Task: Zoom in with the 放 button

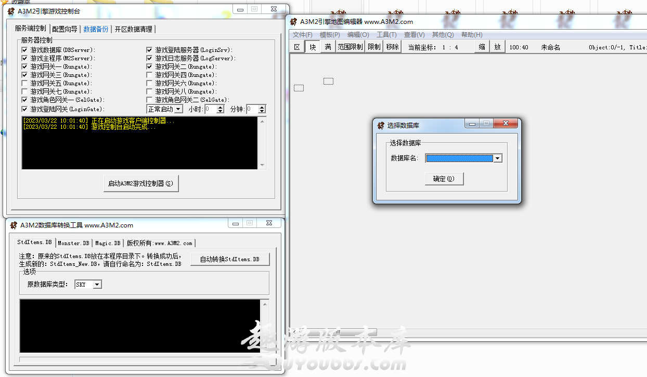Action: click(x=497, y=47)
